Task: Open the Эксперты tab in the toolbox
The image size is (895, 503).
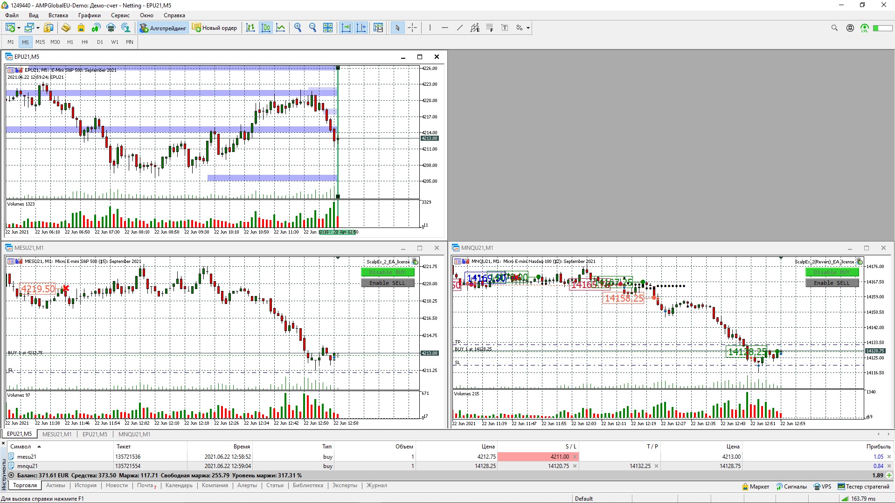Action: (x=345, y=485)
